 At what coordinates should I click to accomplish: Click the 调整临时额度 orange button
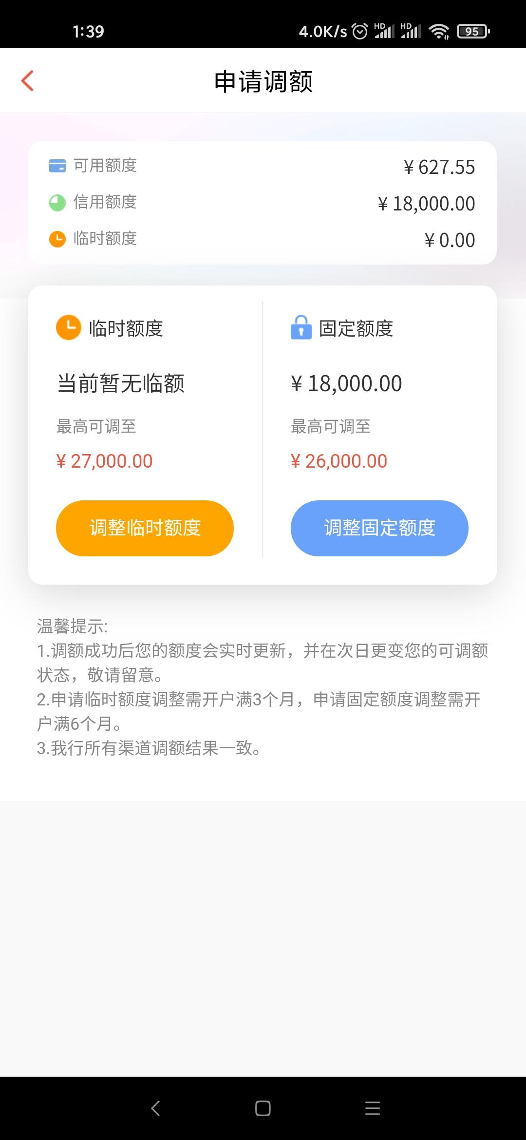(145, 528)
